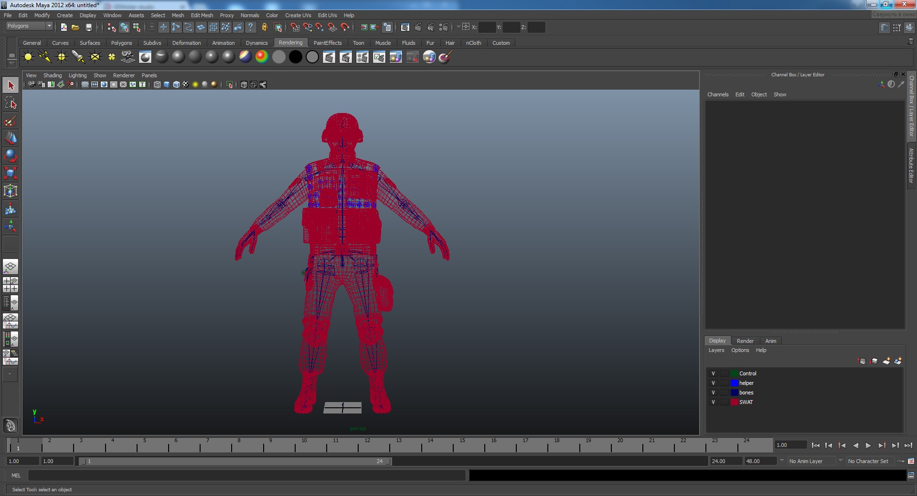The image size is (917, 496).
Task: Open the script editor icon
Action: 911,475
